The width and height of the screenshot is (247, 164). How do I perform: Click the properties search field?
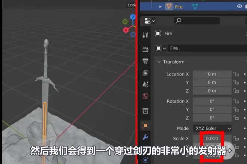tap(197, 21)
